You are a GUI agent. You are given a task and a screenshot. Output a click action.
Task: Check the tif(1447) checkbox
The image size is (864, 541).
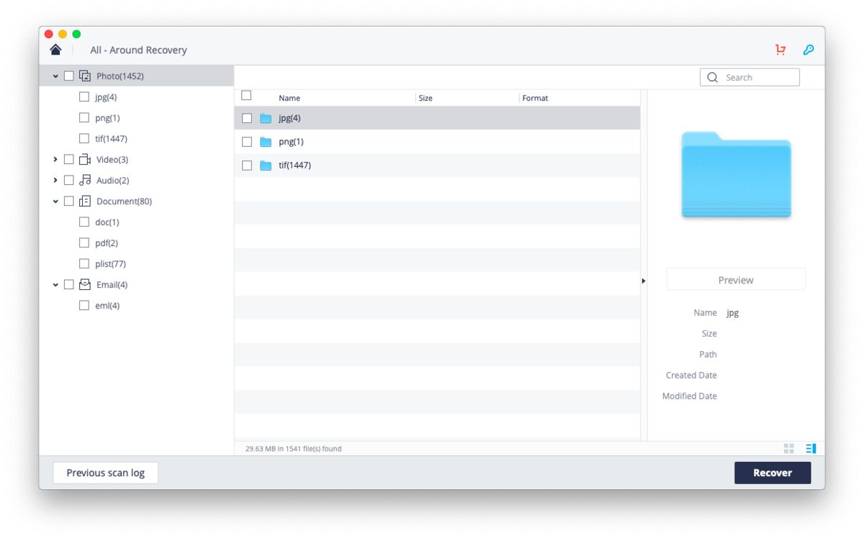click(84, 138)
